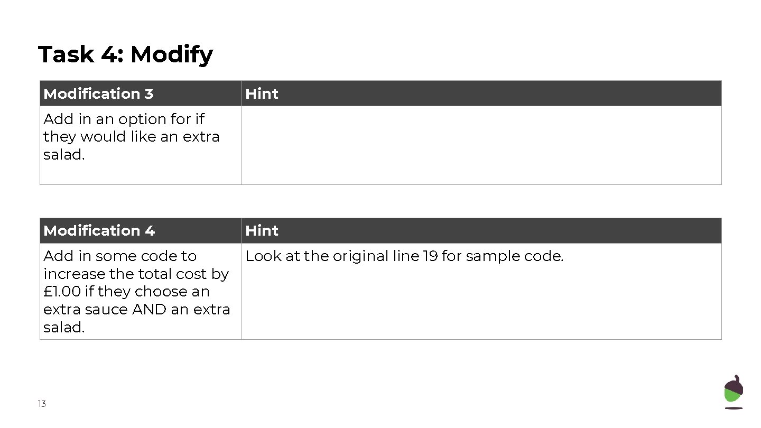
Task: Click the "they would like an extra" line
Action: point(131,137)
